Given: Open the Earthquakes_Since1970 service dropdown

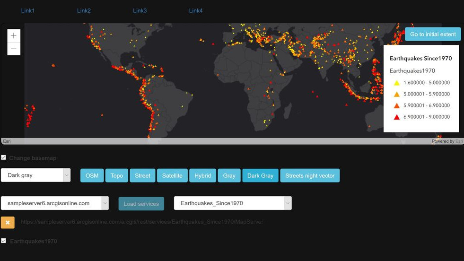Looking at the screenshot, I should [x=233, y=203].
